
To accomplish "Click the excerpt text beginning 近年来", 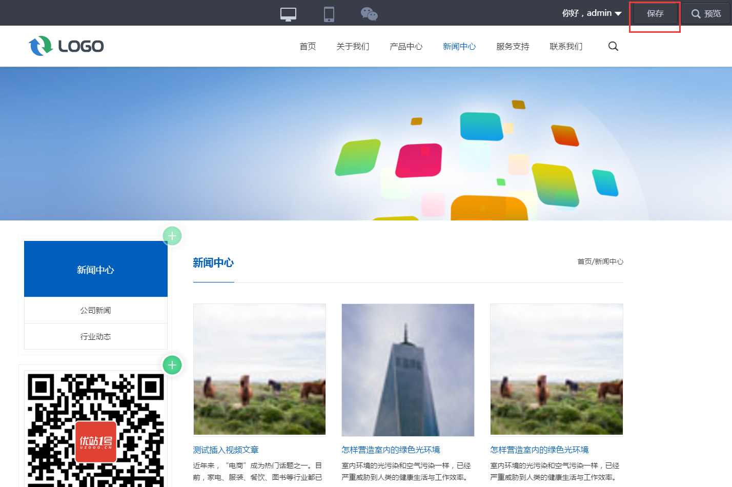I will tap(258, 472).
